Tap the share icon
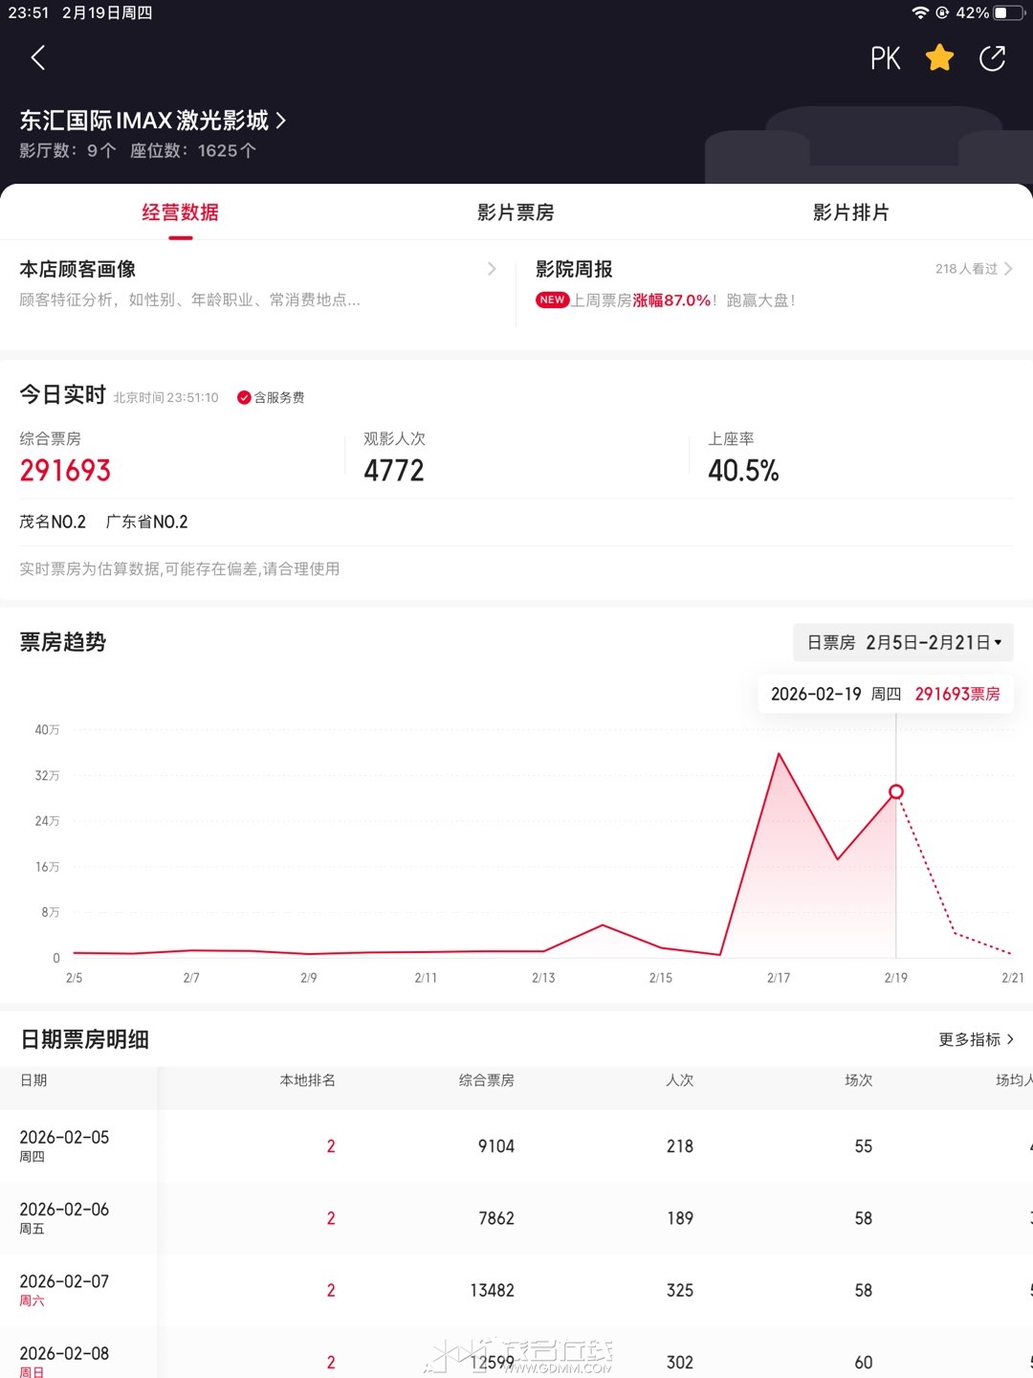Image resolution: width=1033 pixels, height=1378 pixels. (992, 58)
